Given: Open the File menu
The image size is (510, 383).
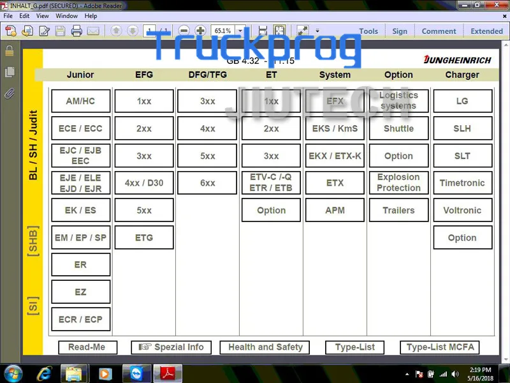Looking at the screenshot, I should pyautogui.click(x=8, y=15).
